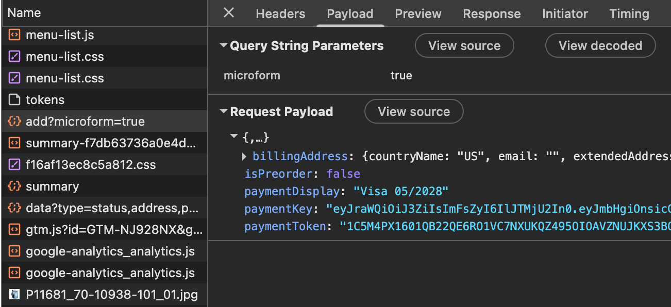Click the microform parameter name
The image size is (671, 307).
252,76
